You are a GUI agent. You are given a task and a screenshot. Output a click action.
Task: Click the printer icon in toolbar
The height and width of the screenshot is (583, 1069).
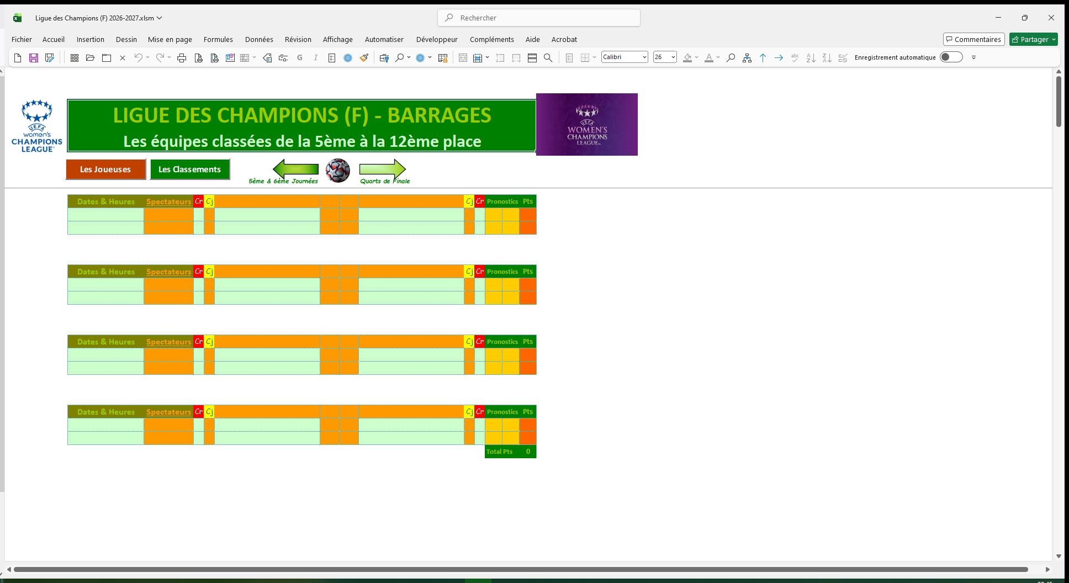coord(182,57)
